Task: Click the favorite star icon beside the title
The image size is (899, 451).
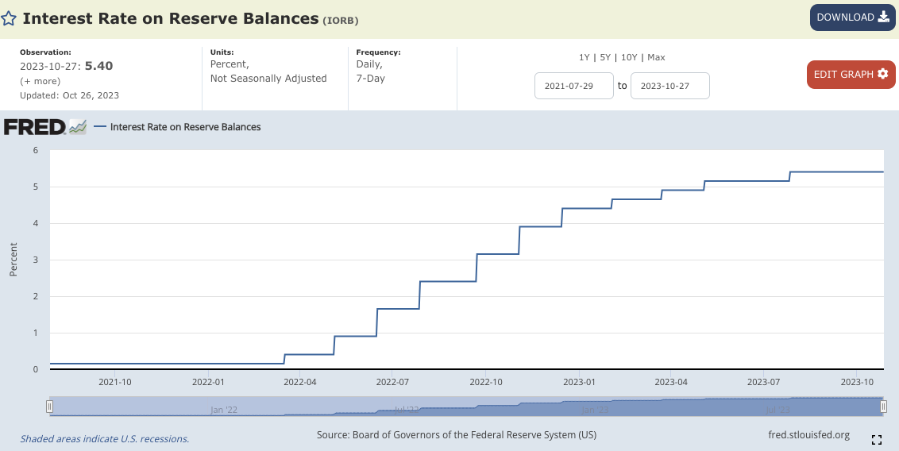Action: click(8, 18)
